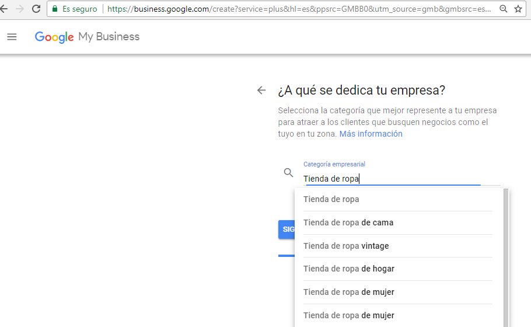Choose 'Tienda de ropa de cama' suggestion
Screen dimensions: 531x327
pyautogui.click(x=348, y=222)
